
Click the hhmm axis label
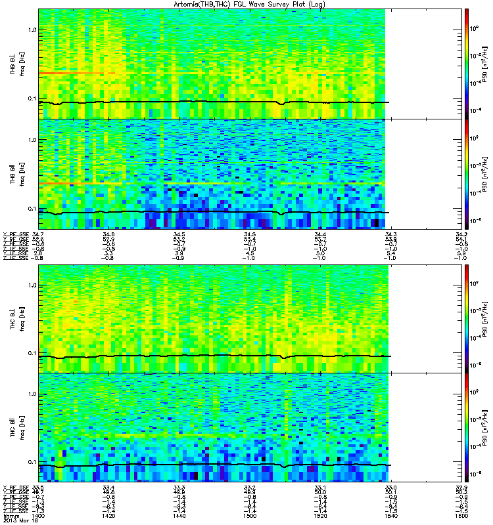[11, 516]
